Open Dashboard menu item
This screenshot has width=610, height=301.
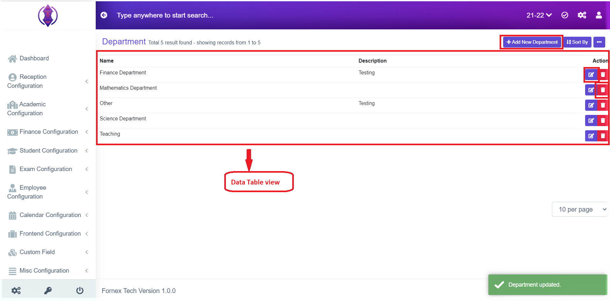(x=48, y=58)
